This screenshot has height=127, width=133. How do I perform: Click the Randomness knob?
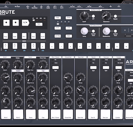(106, 31)
